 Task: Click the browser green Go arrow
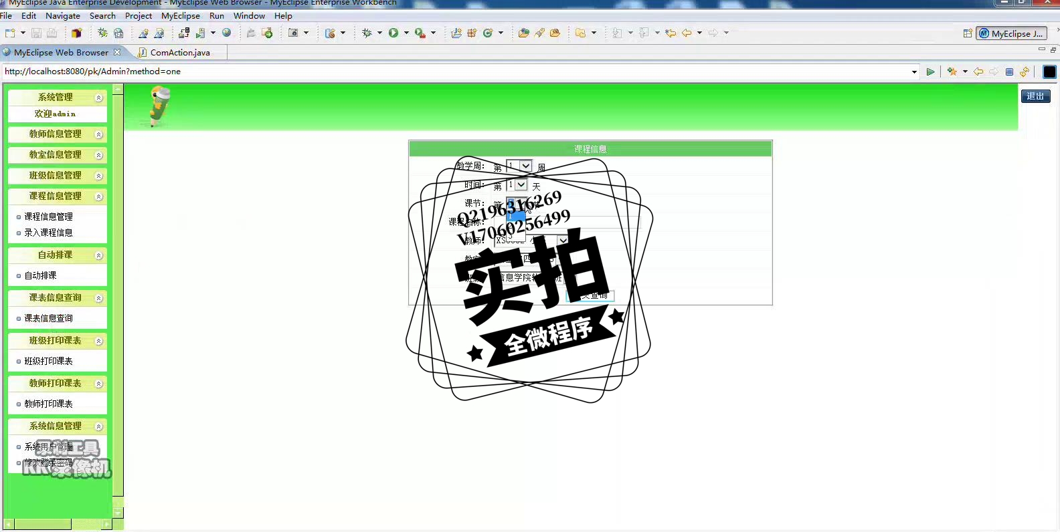coord(930,72)
